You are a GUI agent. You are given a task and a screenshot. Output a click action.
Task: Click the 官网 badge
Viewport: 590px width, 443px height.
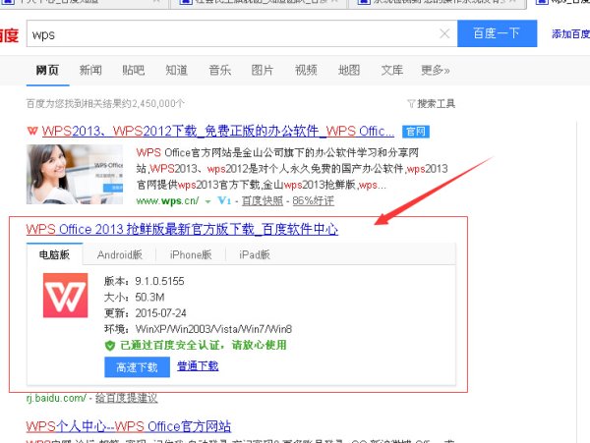[416, 132]
